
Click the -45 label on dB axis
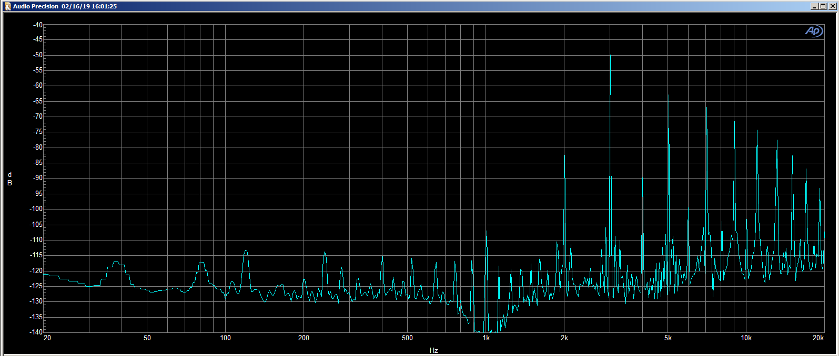coord(37,39)
